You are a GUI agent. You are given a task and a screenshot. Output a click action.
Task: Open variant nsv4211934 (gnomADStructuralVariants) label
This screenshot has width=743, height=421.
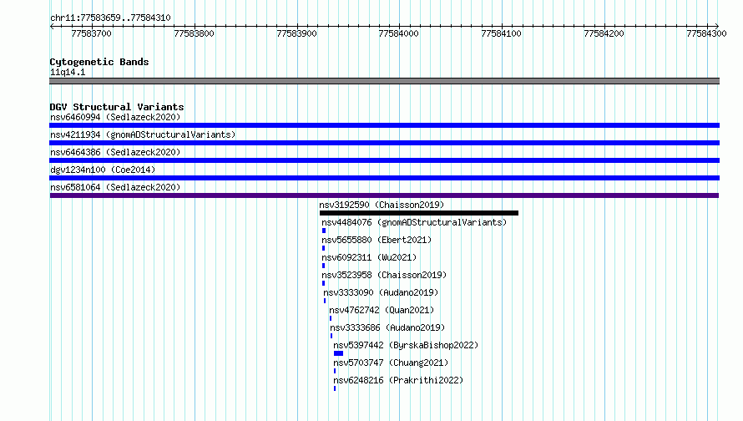click(143, 134)
